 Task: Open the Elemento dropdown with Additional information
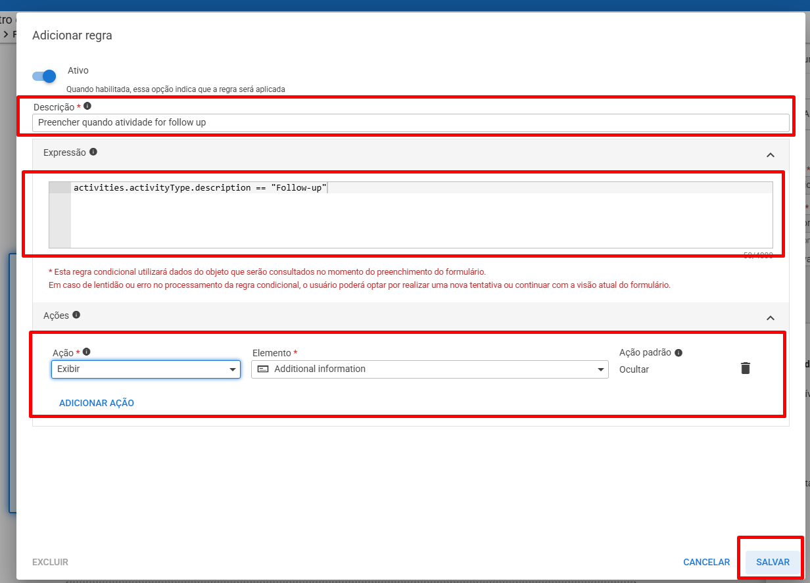pyautogui.click(x=430, y=369)
